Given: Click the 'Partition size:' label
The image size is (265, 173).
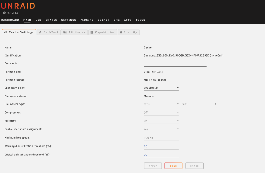Looking at the screenshot, I should (x=13, y=72).
